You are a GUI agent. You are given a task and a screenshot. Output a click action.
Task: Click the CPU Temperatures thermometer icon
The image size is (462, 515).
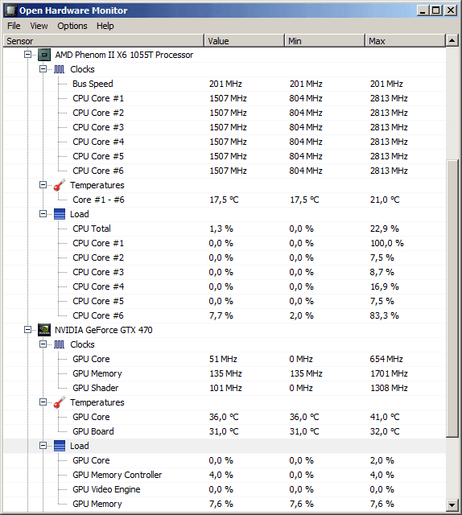(60, 185)
